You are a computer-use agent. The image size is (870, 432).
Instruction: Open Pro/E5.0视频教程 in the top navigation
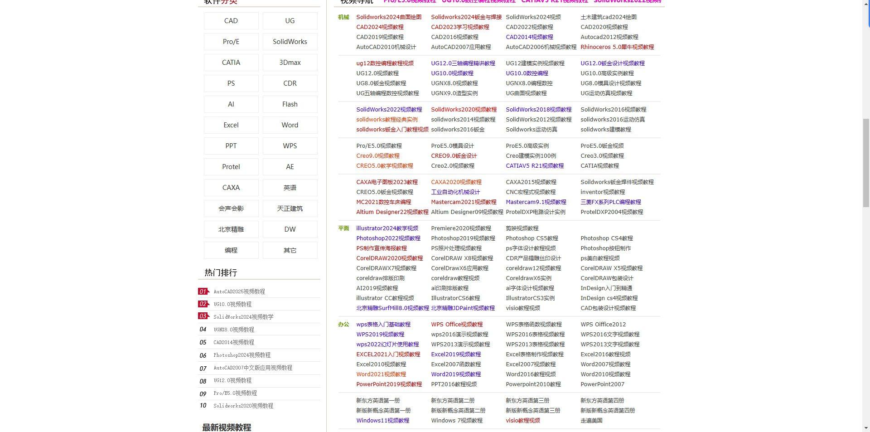pyautogui.click(x=406, y=2)
